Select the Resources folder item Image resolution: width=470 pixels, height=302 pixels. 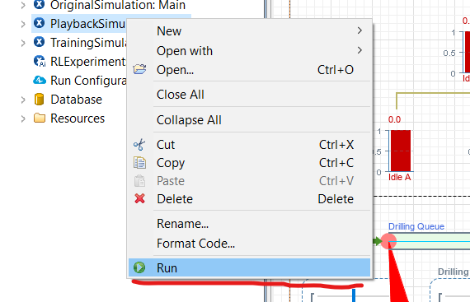78,118
